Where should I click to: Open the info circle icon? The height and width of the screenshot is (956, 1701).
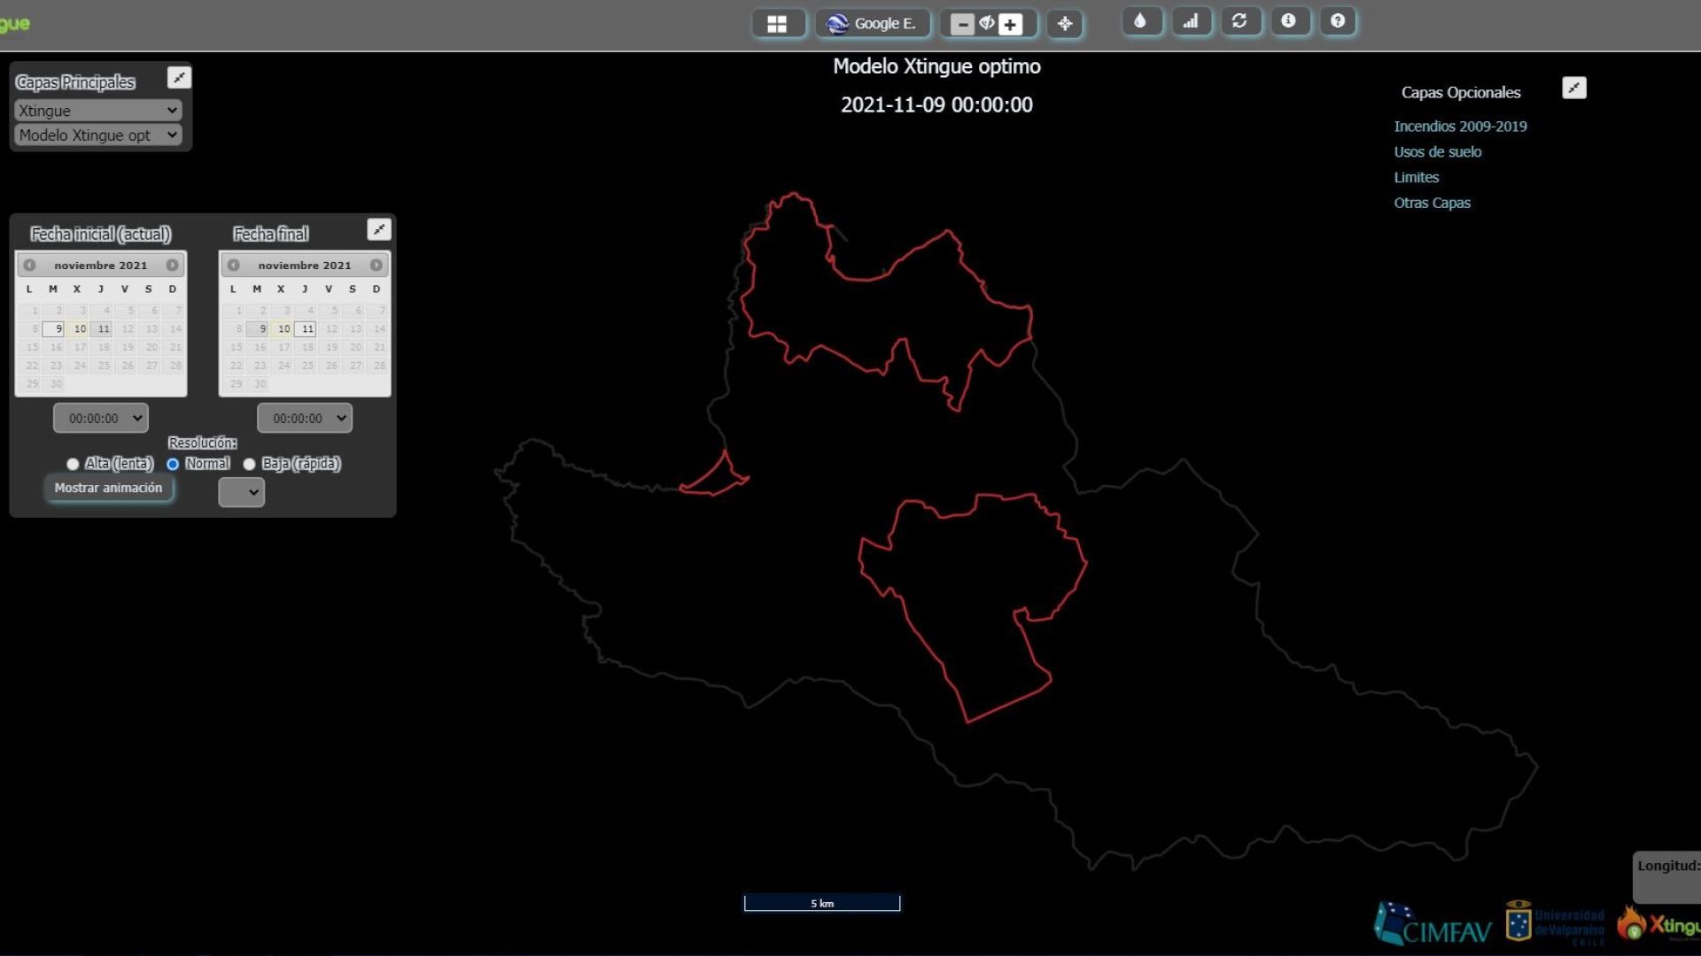pyautogui.click(x=1288, y=21)
